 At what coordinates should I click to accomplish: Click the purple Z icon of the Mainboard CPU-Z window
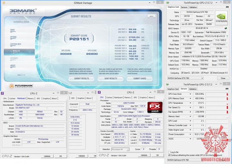[2, 93]
